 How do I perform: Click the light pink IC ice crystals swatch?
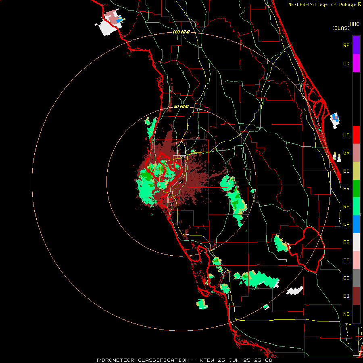tap(356, 260)
